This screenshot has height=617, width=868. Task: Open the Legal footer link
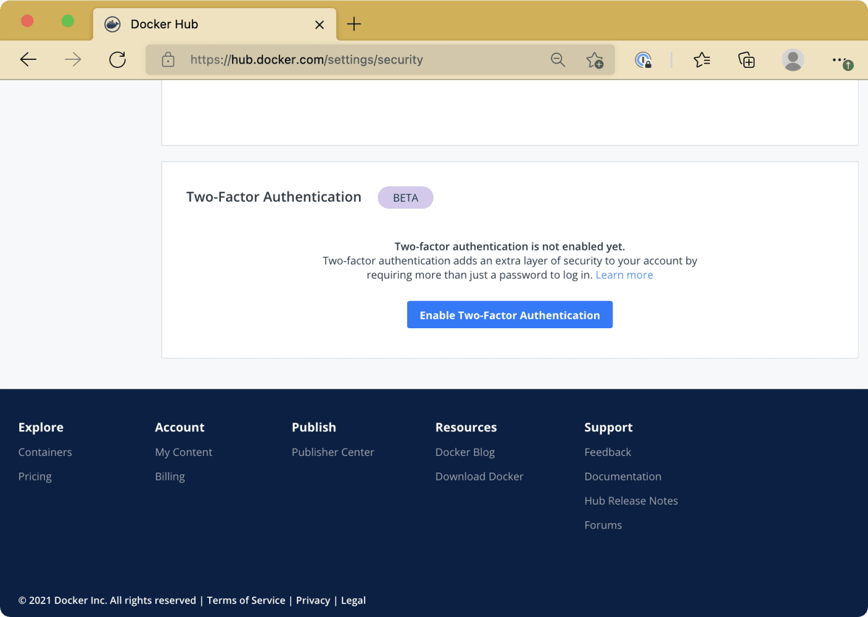353,600
